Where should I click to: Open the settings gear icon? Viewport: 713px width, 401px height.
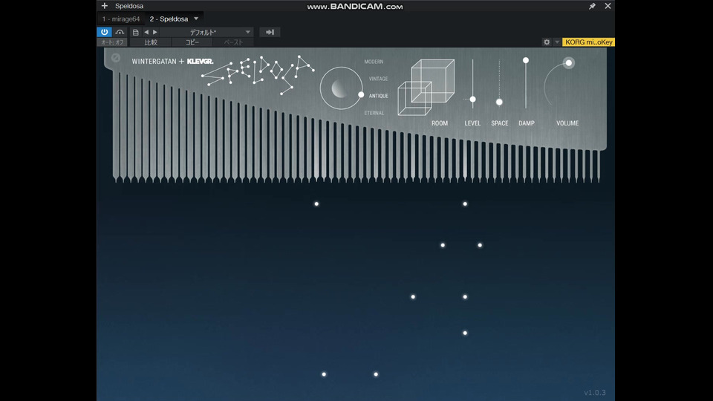coord(547,42)
